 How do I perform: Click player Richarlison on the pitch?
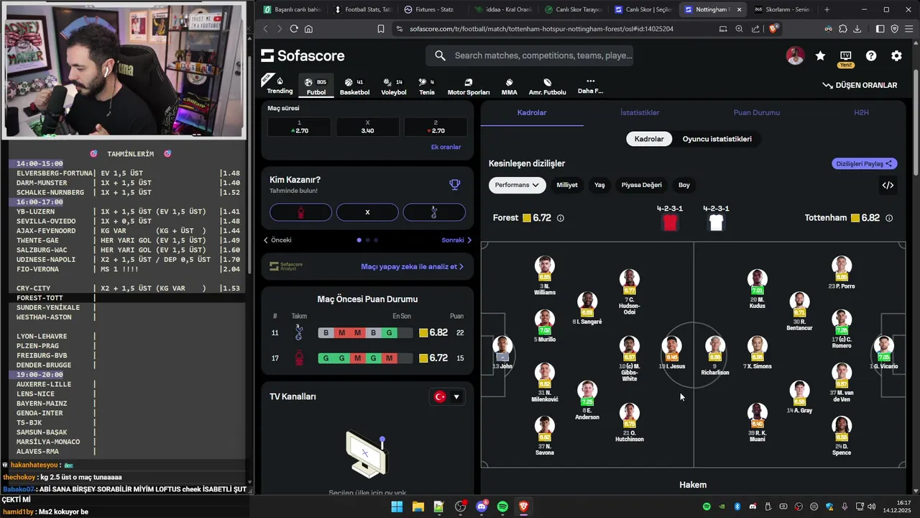pos(714,355)
